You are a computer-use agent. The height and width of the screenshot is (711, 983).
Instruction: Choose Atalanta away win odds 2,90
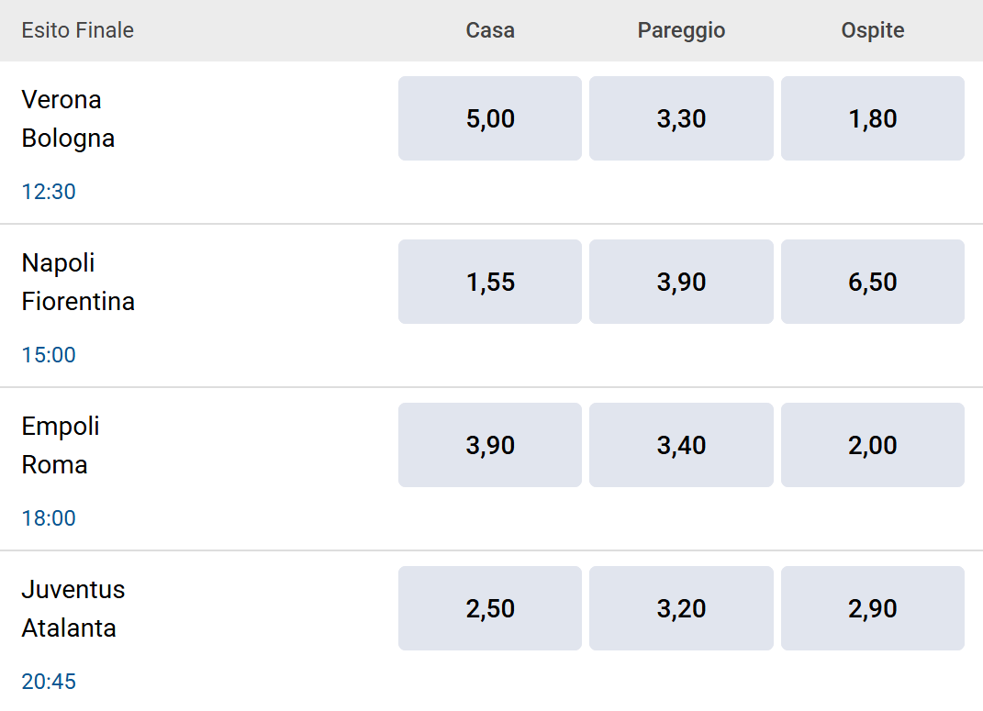pyautogui.click(x=873, y=608)
